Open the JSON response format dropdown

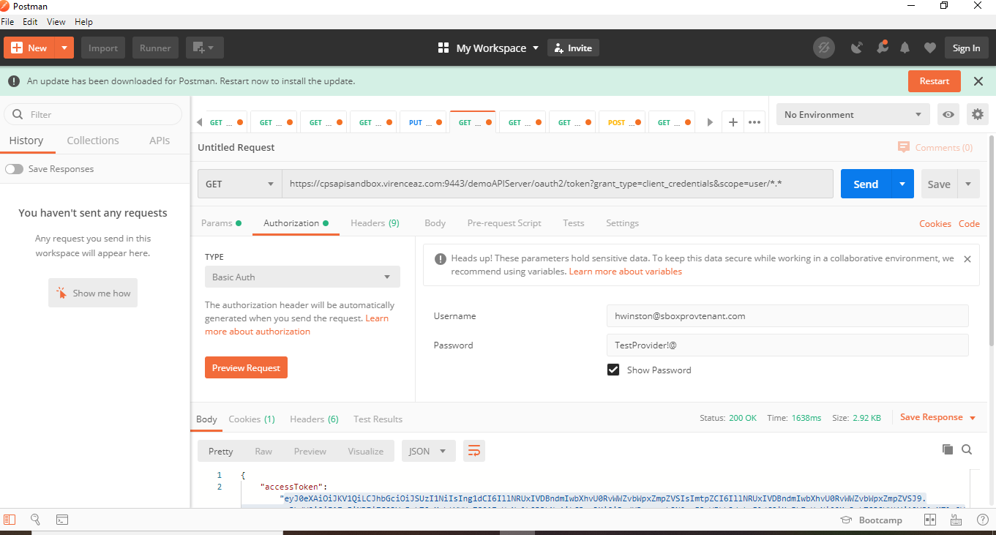coord(428,451)
